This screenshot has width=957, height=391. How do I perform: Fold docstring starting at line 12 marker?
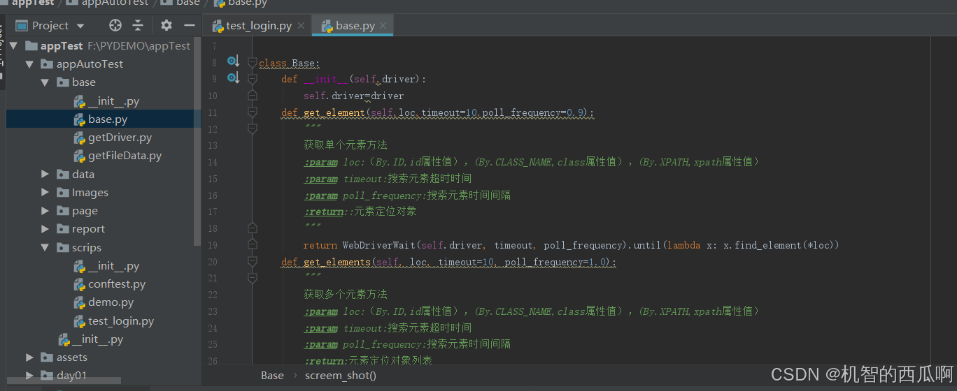[253, 128]
